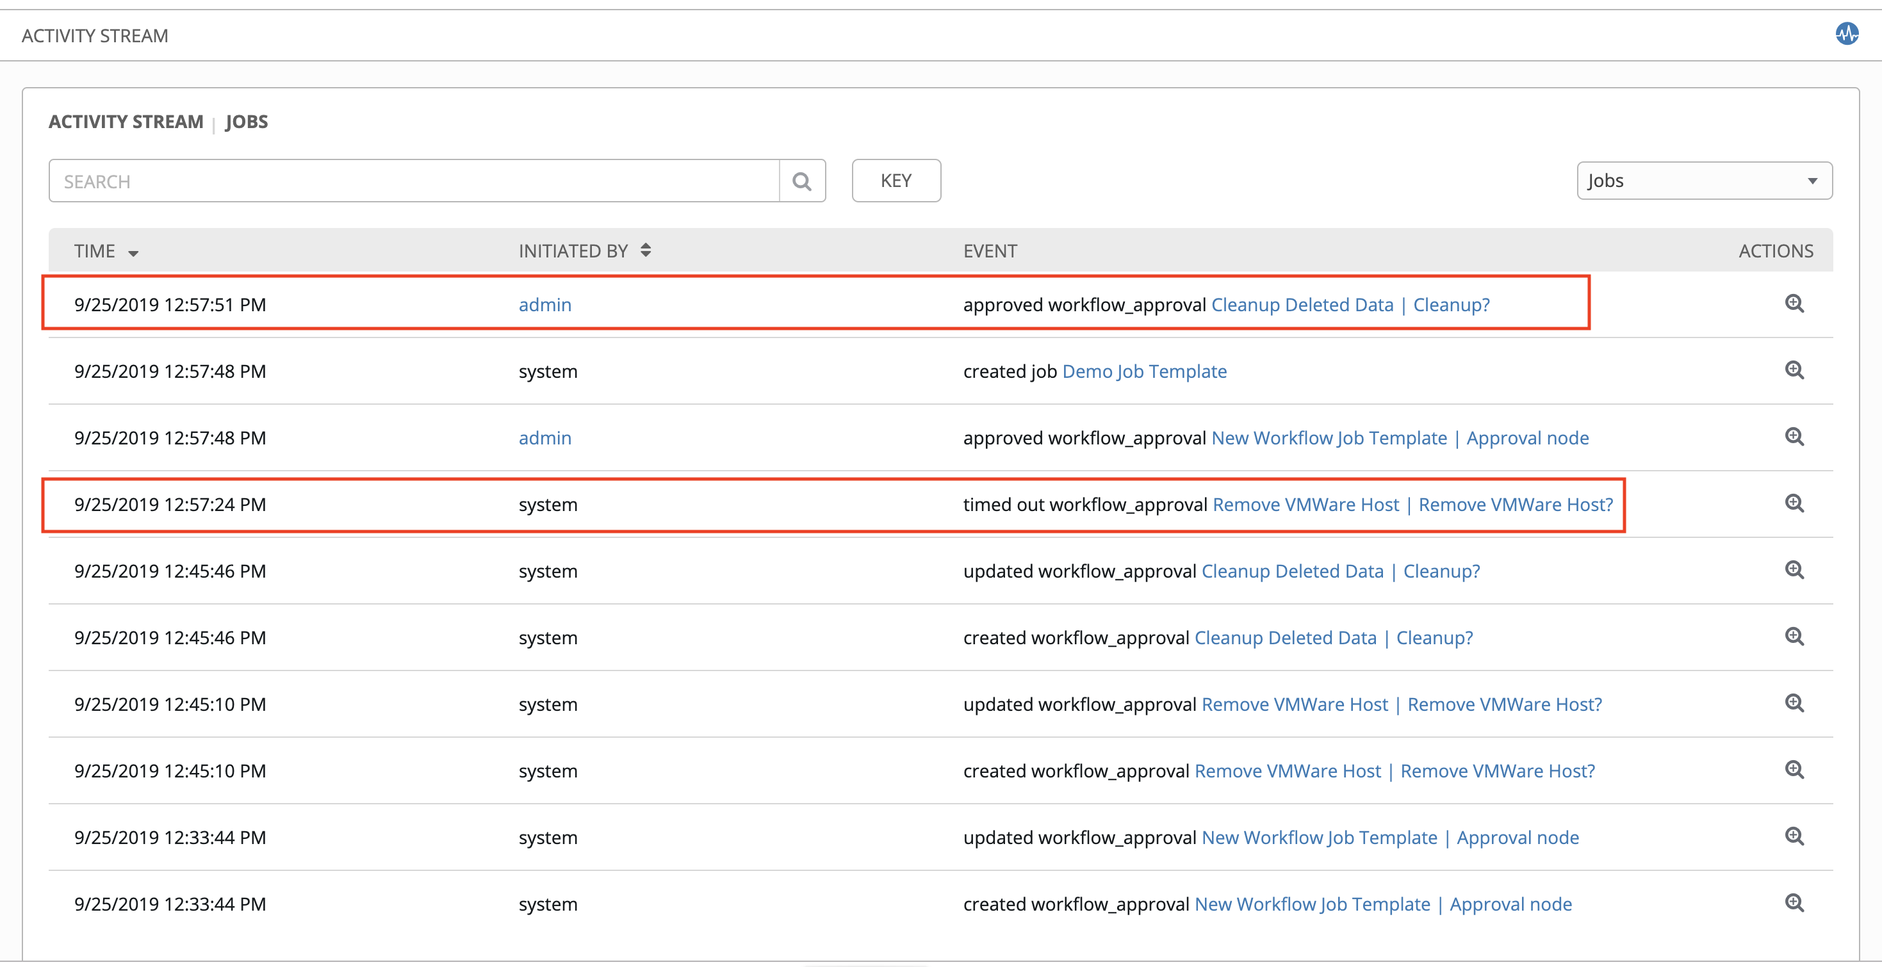The image size is (1882, 967).
Task: Click the JOBS breadcrumb label
Action: [x=246, y=121]
